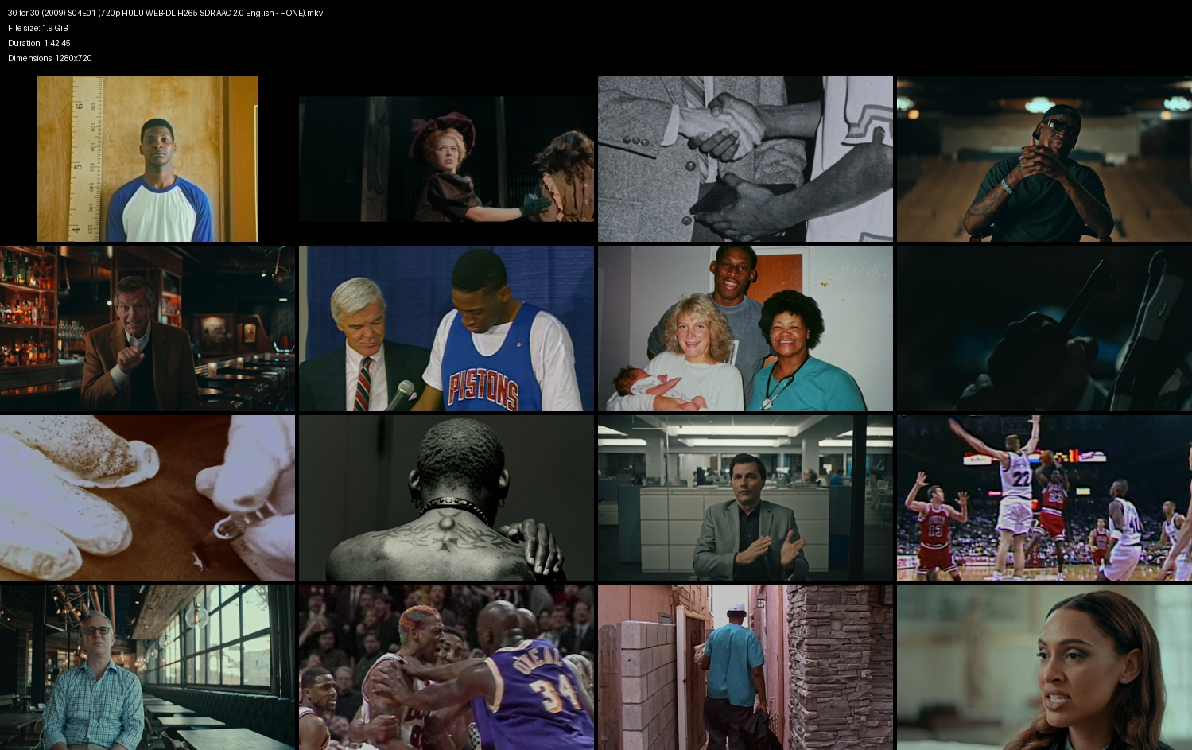
Task: Open the black-and-white handshake thumbnail
Action: tap(745, 159)
